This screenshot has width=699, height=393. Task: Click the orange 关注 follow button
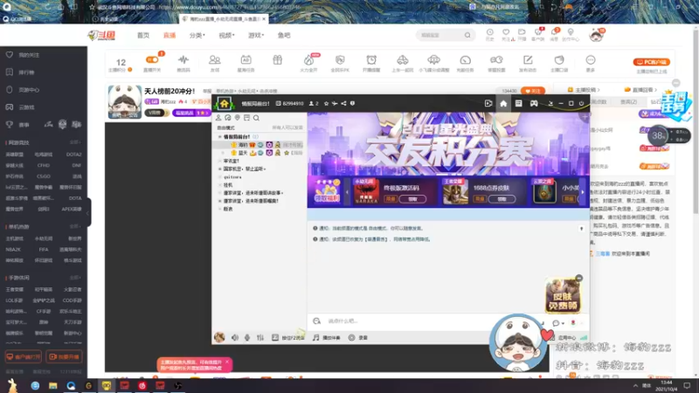[x=533, y=91]
